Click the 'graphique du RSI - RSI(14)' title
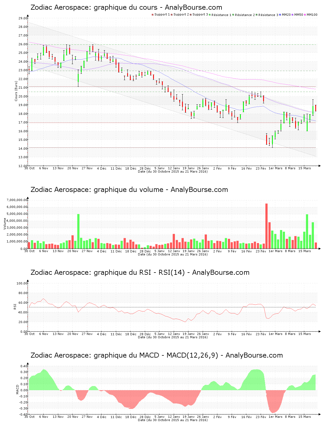This screenshot has height=428, width=331. point(140,273)
